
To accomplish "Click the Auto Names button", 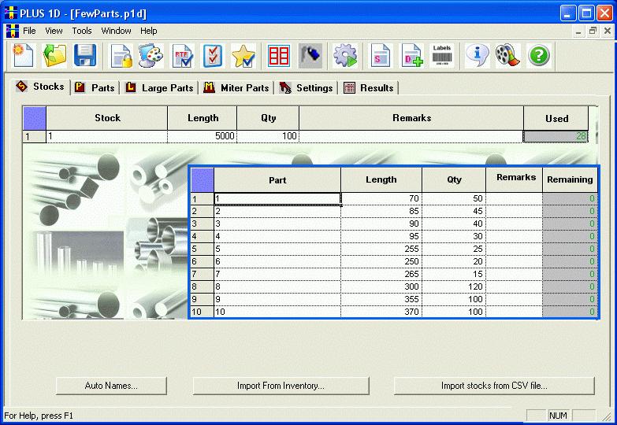I will coord(111,386).
